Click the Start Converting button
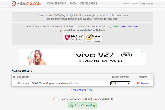The image size is (165, 110). click(x=82, y=105)
